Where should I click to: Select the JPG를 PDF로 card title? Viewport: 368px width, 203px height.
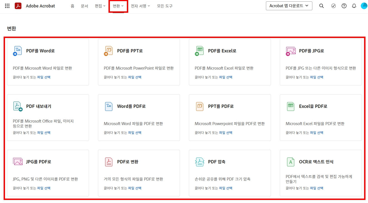[x=39, y=162]
